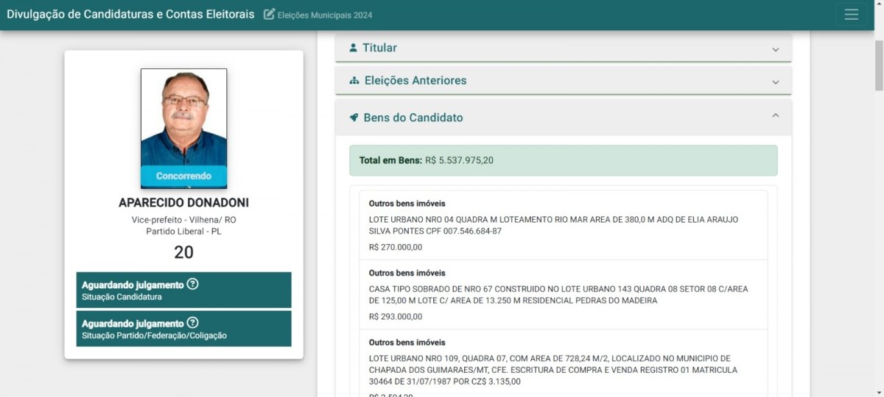
Task: Open the Eleições Municipais 2024 link
Action: coord(324,15)
